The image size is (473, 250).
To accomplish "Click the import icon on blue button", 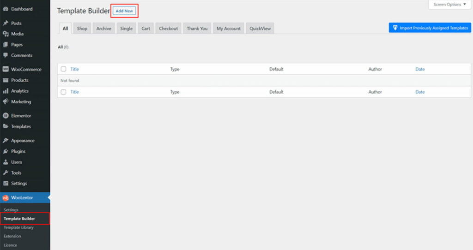I will click(395, 28).
